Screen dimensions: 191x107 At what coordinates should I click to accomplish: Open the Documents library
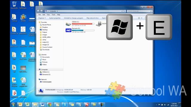46,57
